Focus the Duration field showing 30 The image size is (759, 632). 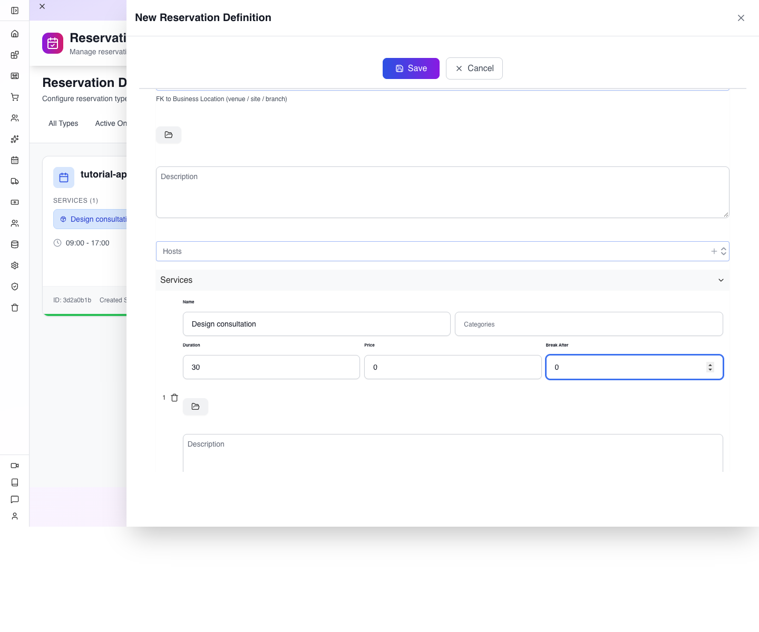point(271,367)
